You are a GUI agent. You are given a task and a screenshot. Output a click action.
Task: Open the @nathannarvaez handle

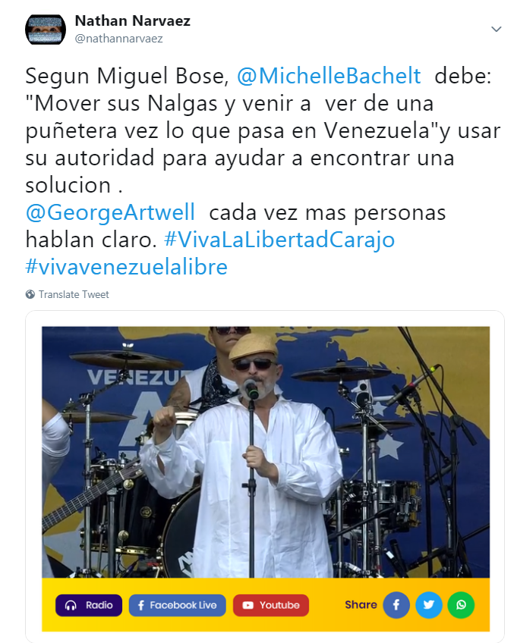pos(118,39)
